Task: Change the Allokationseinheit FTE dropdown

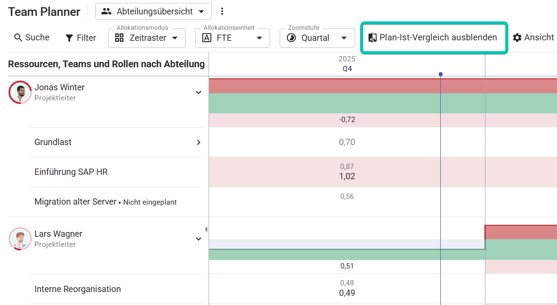Action: coord(232,38)
